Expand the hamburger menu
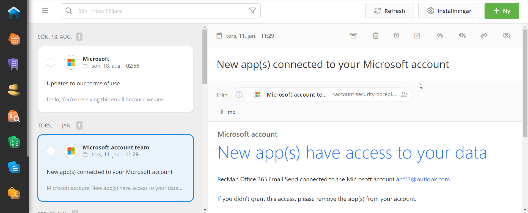Viewport: 528px width, 213px height. (45, 11)
